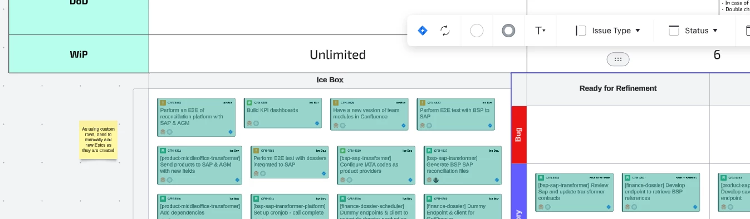This screenshot has height=219, width=750.
Task: Click Jira diamond icon on 'test with dossiers' card
Action: click(324, 173)
